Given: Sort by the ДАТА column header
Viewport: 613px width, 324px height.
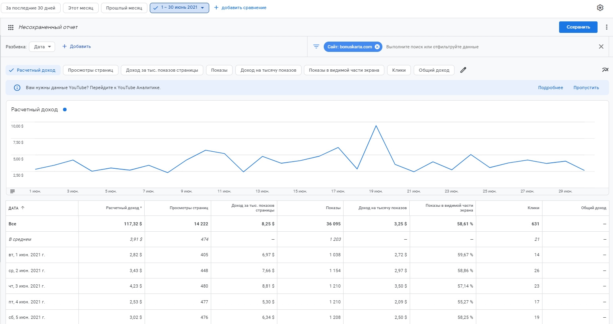Looking at the screenshot, I should tap(14, 208).
